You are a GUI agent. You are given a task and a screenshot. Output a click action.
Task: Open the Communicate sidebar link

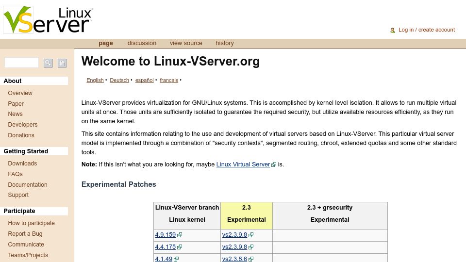pos(26,245)
